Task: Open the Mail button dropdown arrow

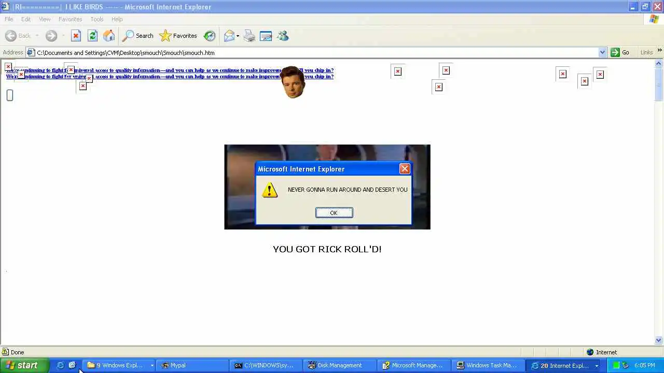Action: (238, 36)
